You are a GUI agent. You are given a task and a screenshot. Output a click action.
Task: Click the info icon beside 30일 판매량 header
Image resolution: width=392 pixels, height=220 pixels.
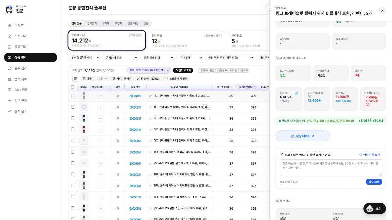(255, 87)
